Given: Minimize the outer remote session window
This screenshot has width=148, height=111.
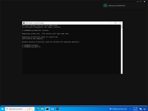Looking at the screenshot, I should click(x=138, y=1).
